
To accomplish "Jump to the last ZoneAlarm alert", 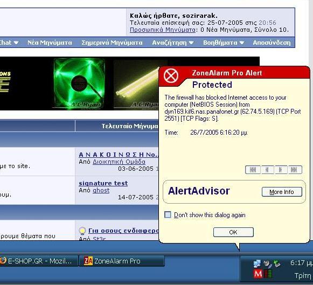I will pyautogui.click(x=295, y=170).
